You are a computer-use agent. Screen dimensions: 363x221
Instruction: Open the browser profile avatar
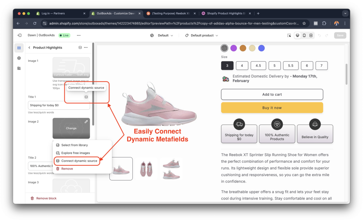click(337, 23)
